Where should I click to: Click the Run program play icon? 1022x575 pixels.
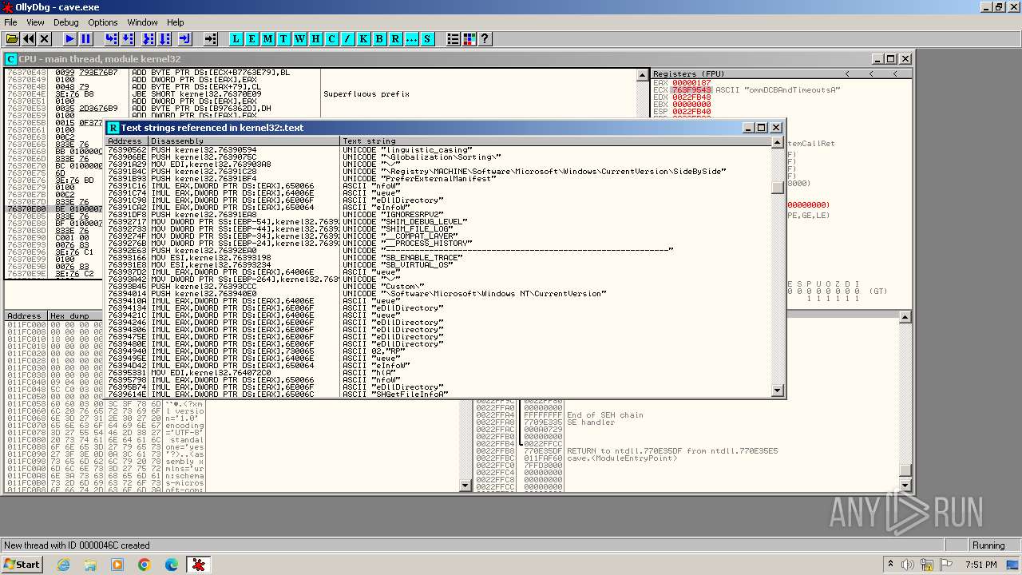click(x=69, y=38)
